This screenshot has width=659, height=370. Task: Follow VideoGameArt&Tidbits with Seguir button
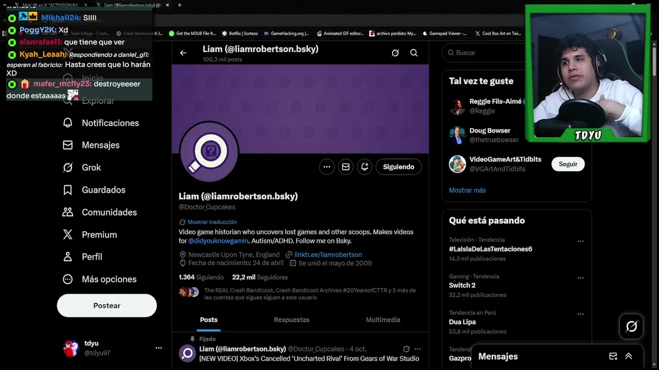568,164
